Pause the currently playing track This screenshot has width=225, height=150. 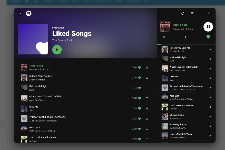click(208, 27)
